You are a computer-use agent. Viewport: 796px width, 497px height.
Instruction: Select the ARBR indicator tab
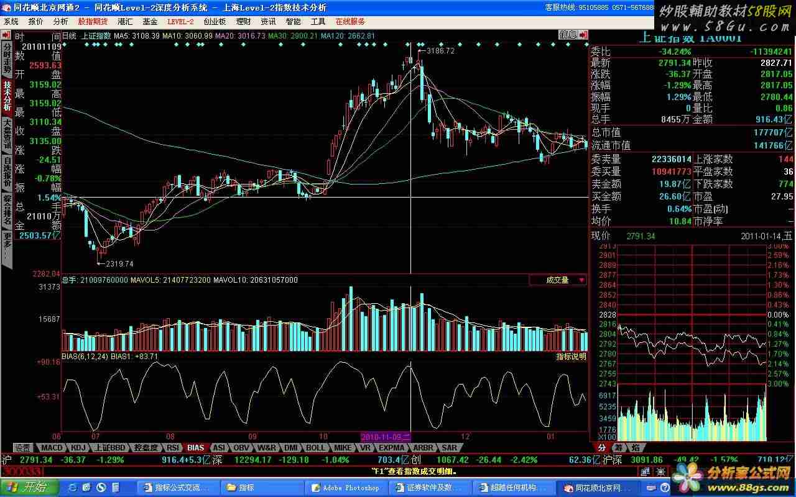[423, 447]
